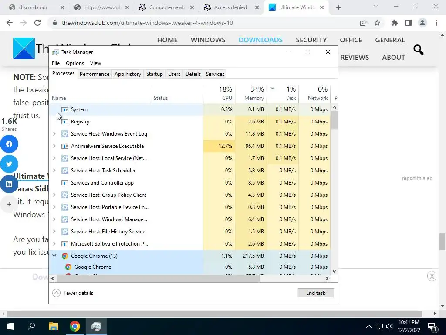The height and width of the screenshot is (335, 446).
Task: Collapse to Fewer details view
Action: pyautogui.click(x=73, y=293)
